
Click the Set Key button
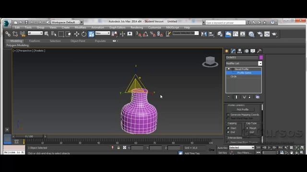click(223, 153)
